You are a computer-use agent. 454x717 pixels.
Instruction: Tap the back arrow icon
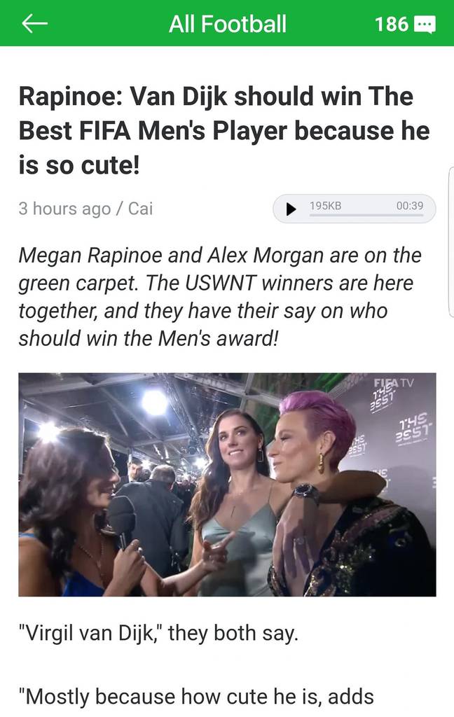[35, 23]
